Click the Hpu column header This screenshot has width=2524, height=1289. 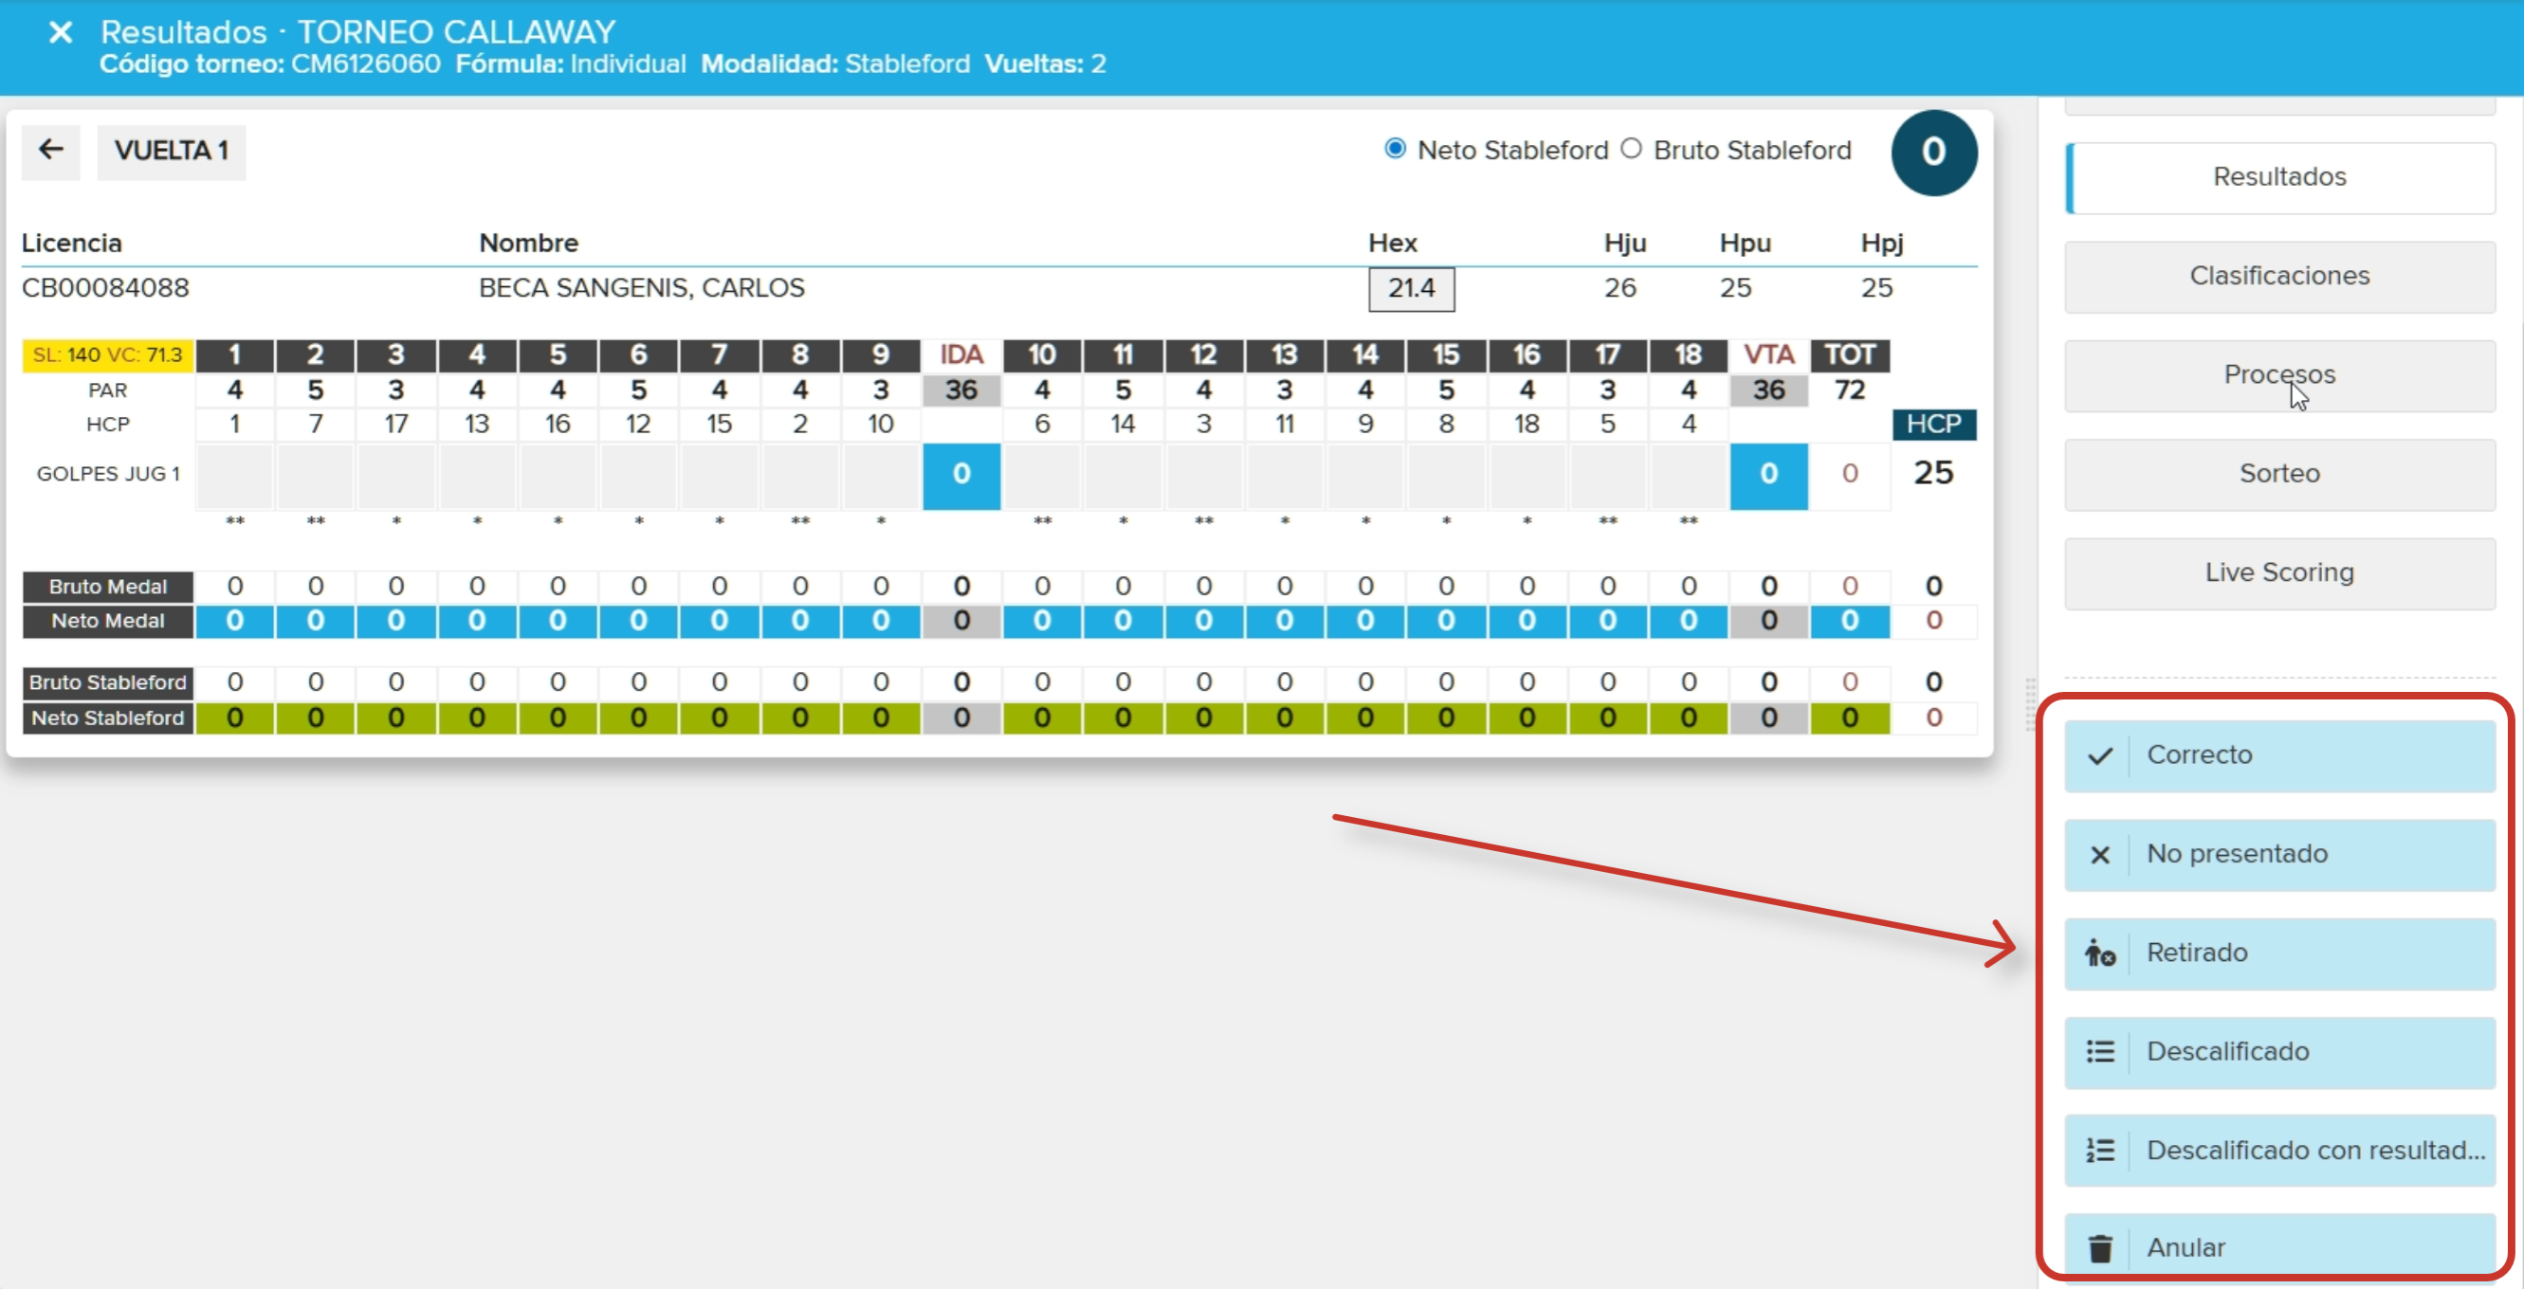coord(1745,243)
